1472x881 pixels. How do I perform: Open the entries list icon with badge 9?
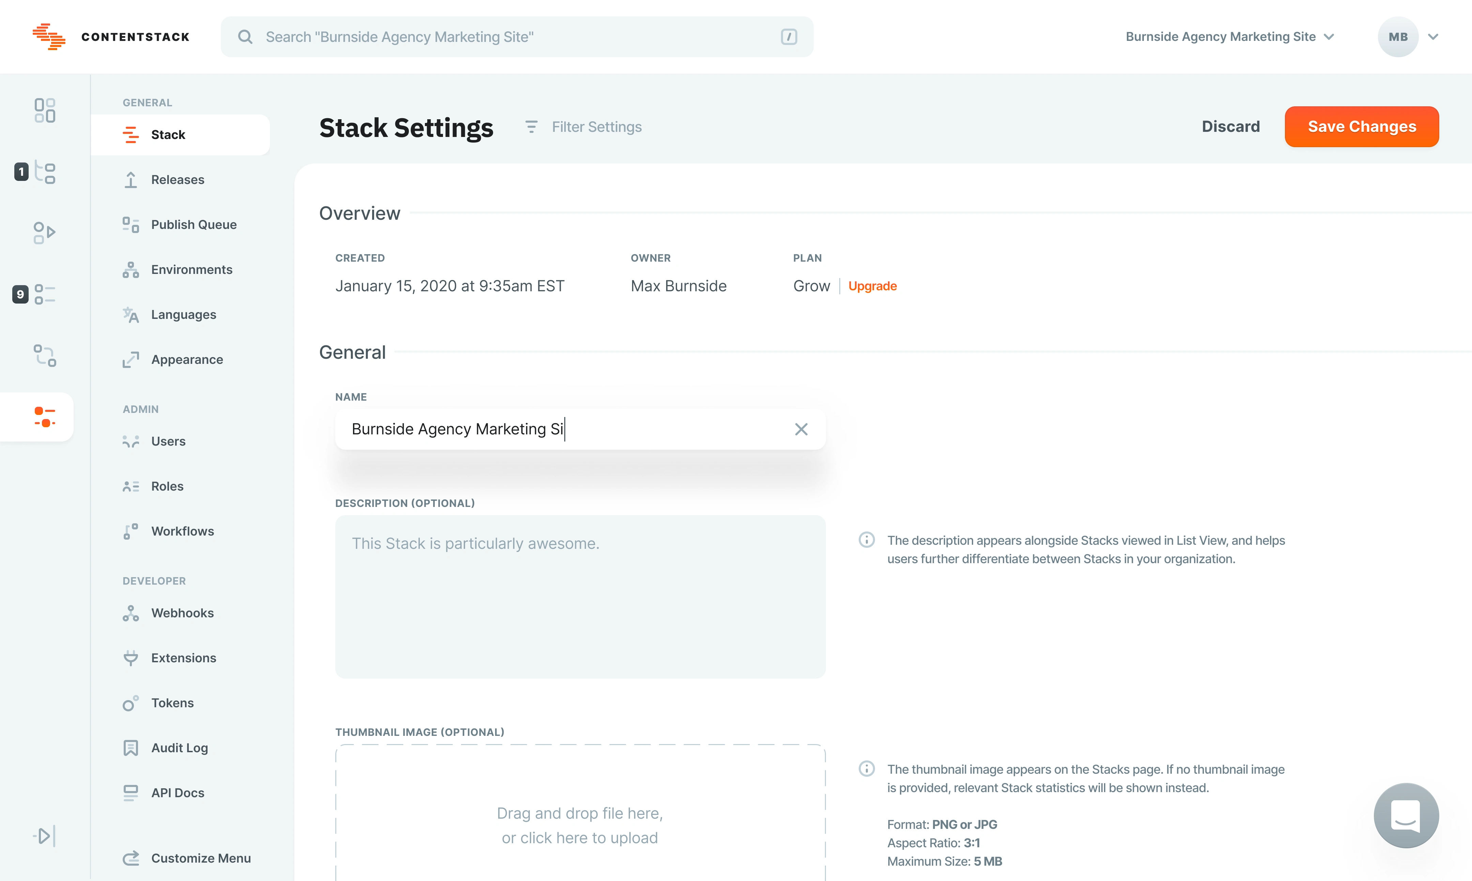pos(45,294)
